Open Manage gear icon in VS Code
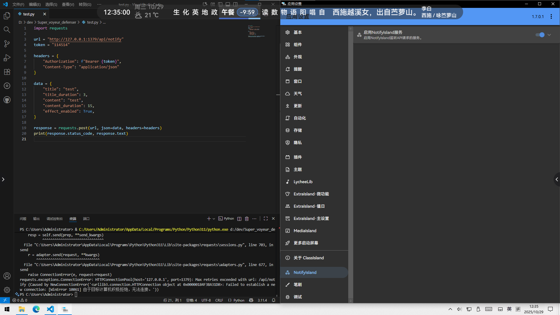Screen dimensions: 560x315 pos(7,290)
